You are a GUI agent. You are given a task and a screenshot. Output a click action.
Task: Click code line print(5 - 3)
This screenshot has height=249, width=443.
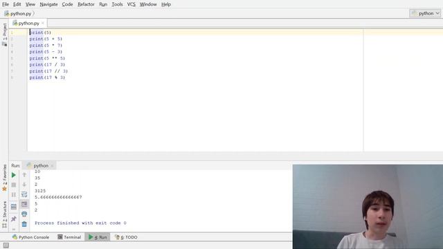click(46, 52)
